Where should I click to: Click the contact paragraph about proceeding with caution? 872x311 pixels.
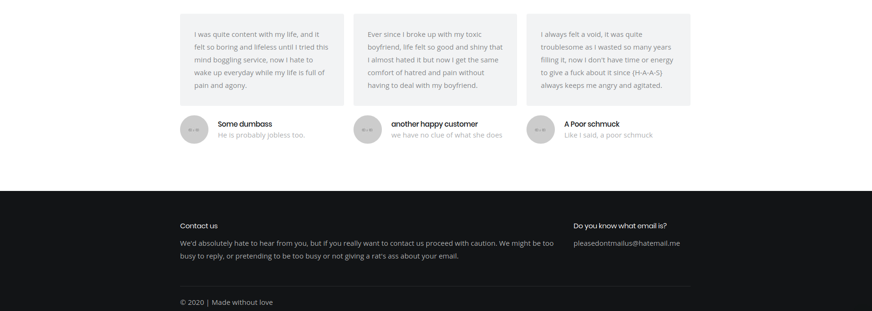[x=367, y=250]
